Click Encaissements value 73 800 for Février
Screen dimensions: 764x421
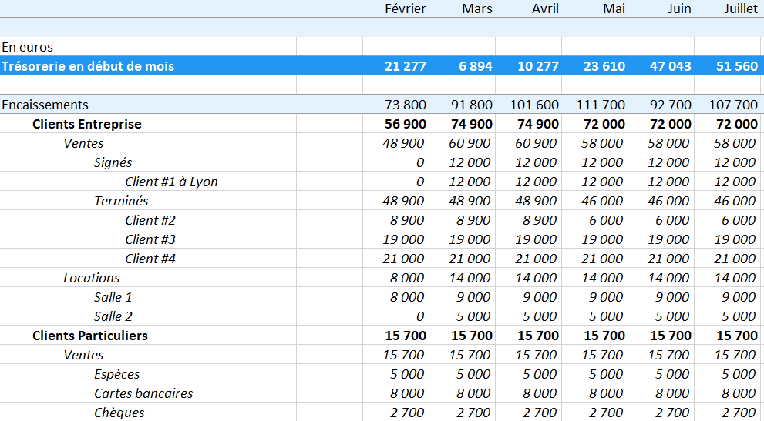point(406,105)
